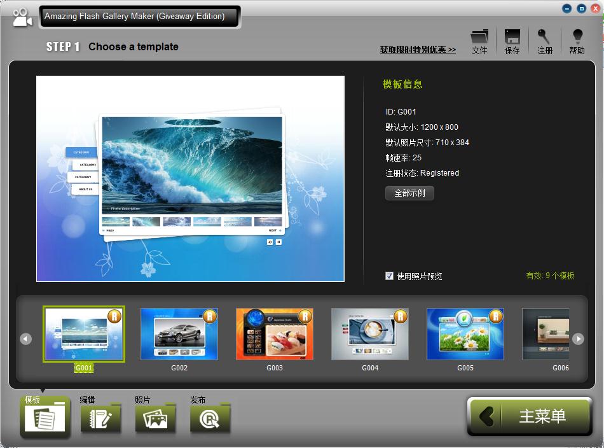Maximize the Flash Gallery Maker window
Viewport: 604px width, 448px height.
pyautogui.click(x=581, y=8)
